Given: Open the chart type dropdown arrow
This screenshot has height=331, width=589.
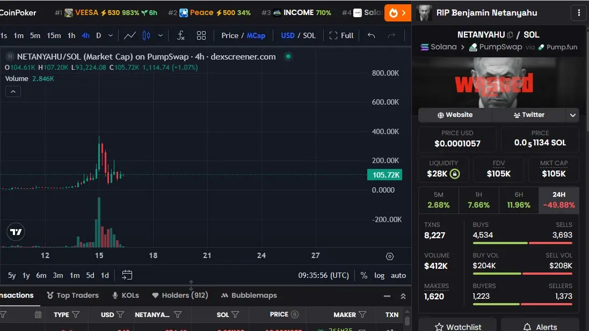Looking at the screenshot, I should point(161,35).
